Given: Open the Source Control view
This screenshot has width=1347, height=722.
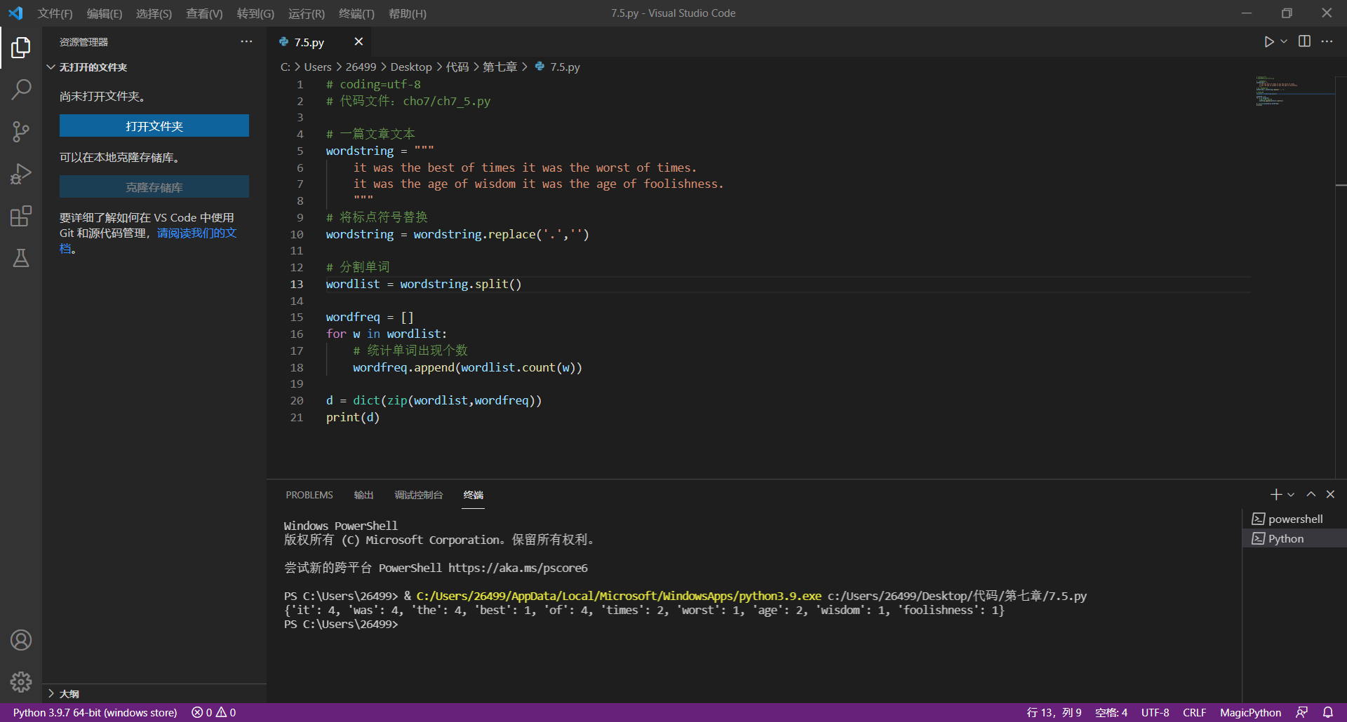Looking at the screenshot, I should [21, 132].
